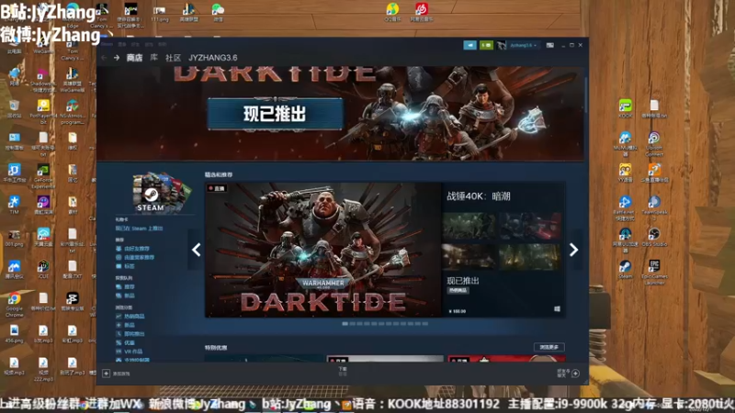Click the Steam gift cards image

point(161,193)
